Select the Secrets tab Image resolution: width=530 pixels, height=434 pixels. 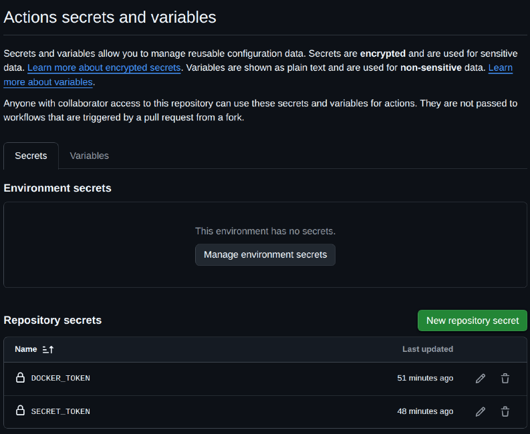click(31, 156)
